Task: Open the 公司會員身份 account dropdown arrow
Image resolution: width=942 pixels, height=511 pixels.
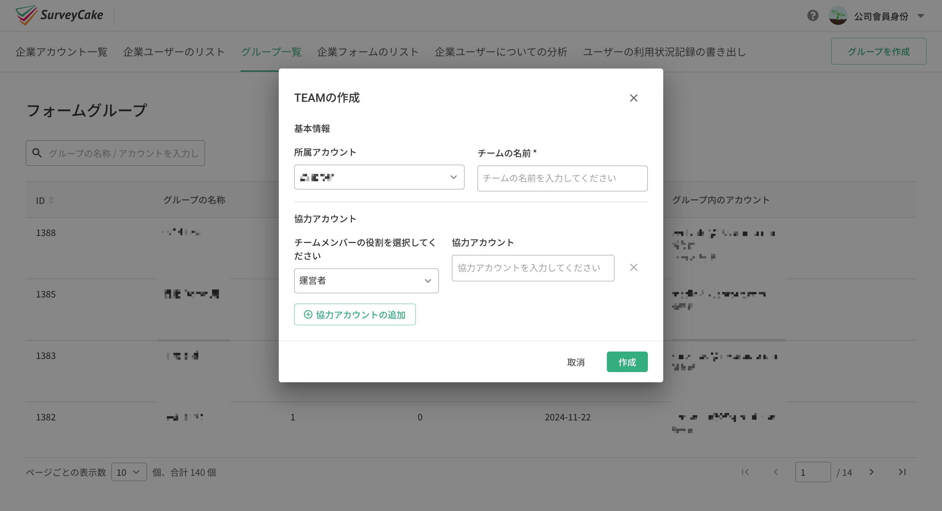Action: click(921, 16)
